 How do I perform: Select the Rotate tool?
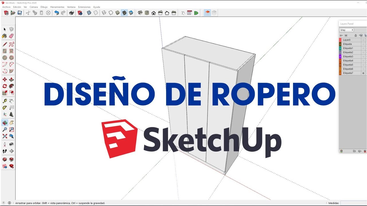click(x=5, y=86)
